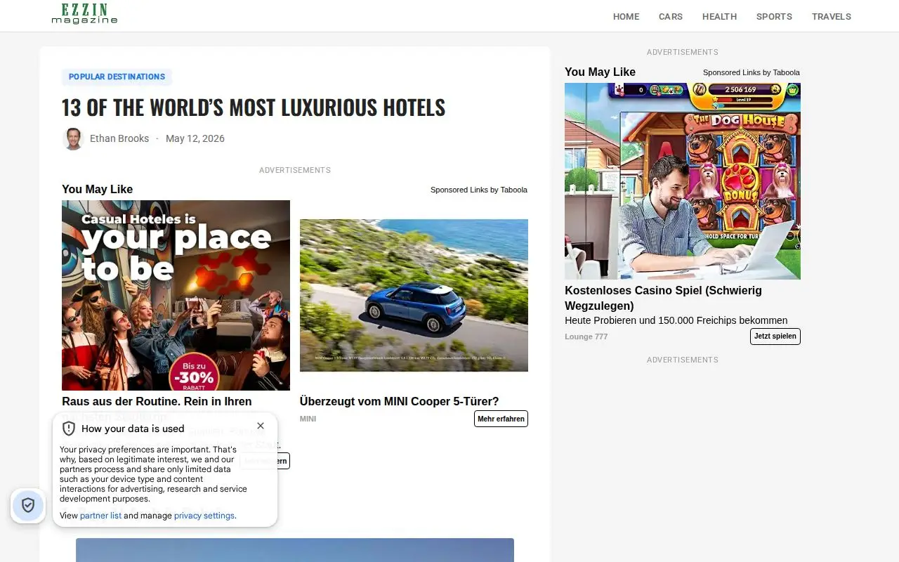Click the MINI Cooper ad image

coord(414,295)
